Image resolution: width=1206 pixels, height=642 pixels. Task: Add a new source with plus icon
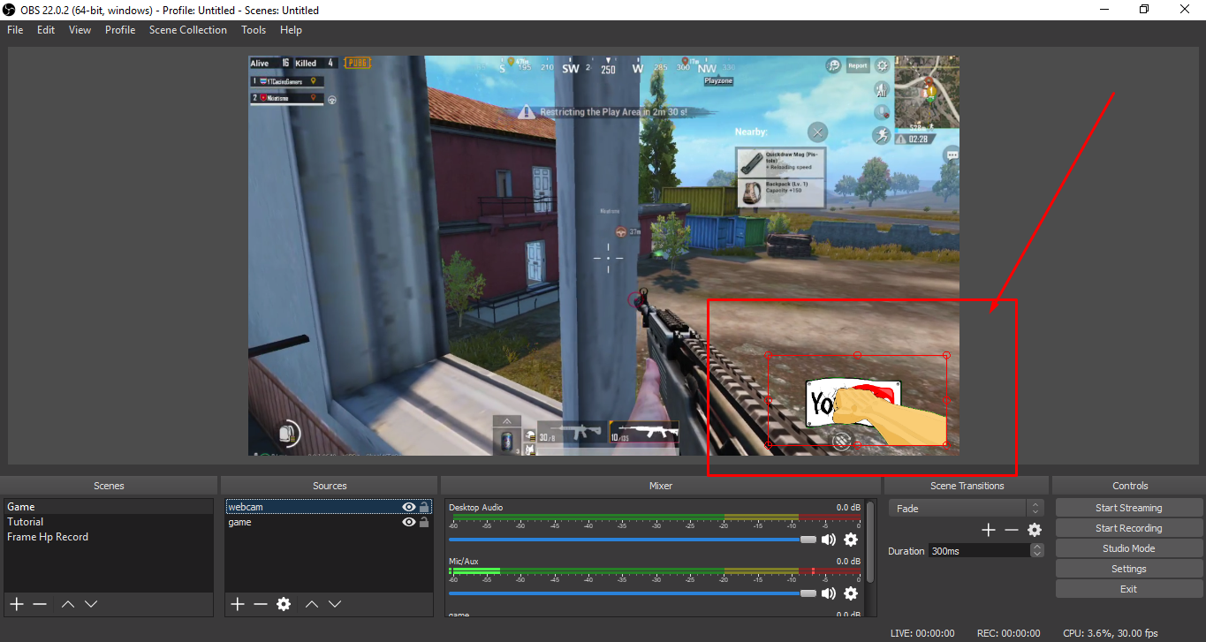point(238,604)
